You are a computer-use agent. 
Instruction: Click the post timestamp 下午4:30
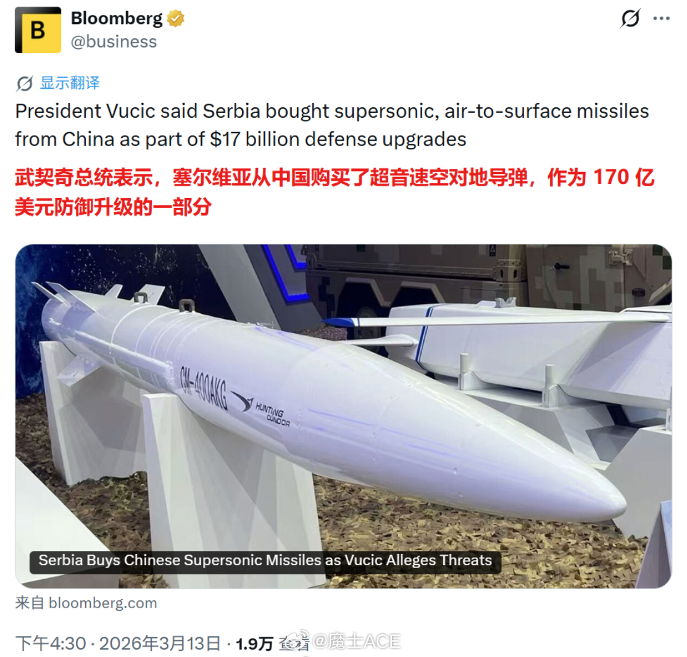51,643
